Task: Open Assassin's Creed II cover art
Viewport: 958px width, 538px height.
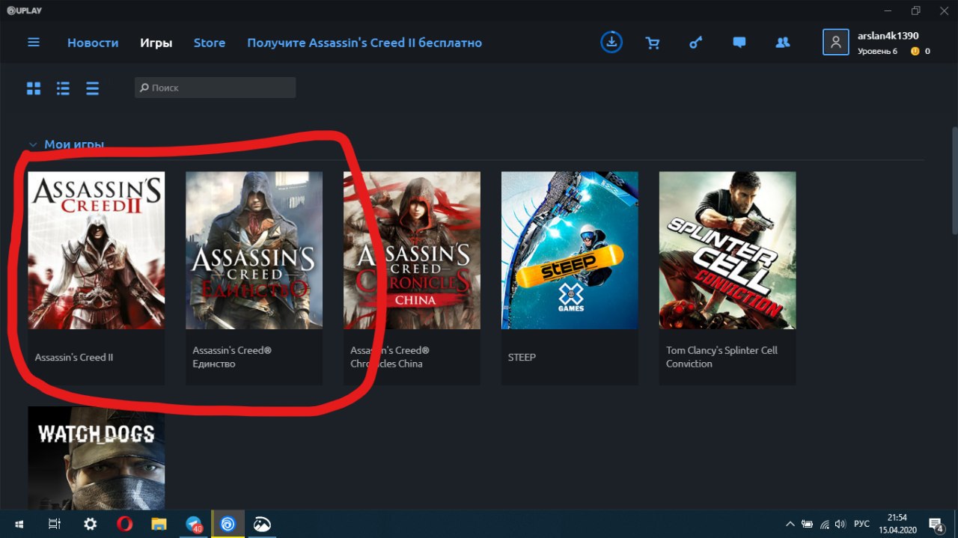Action: (96, 250)
